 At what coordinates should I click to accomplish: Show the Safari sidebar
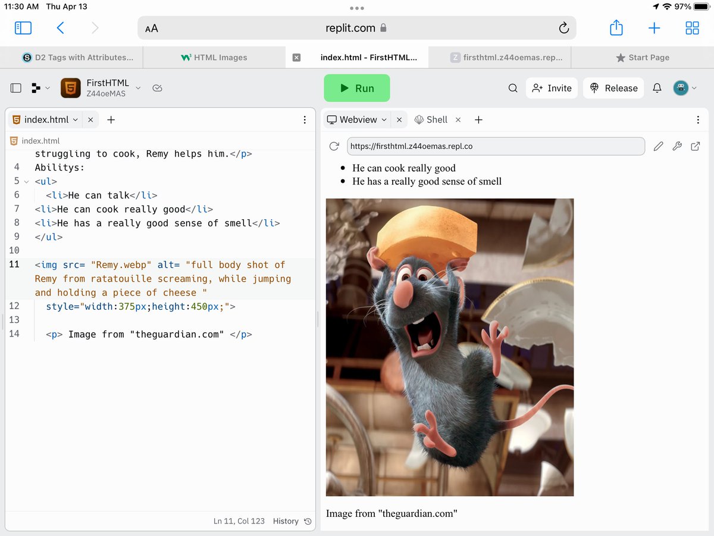click(23, 28)
